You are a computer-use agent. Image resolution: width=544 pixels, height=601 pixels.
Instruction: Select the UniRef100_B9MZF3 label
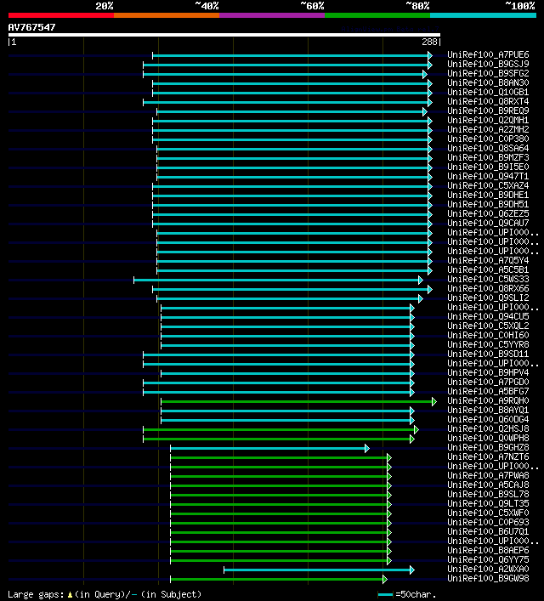click(488, 157)
